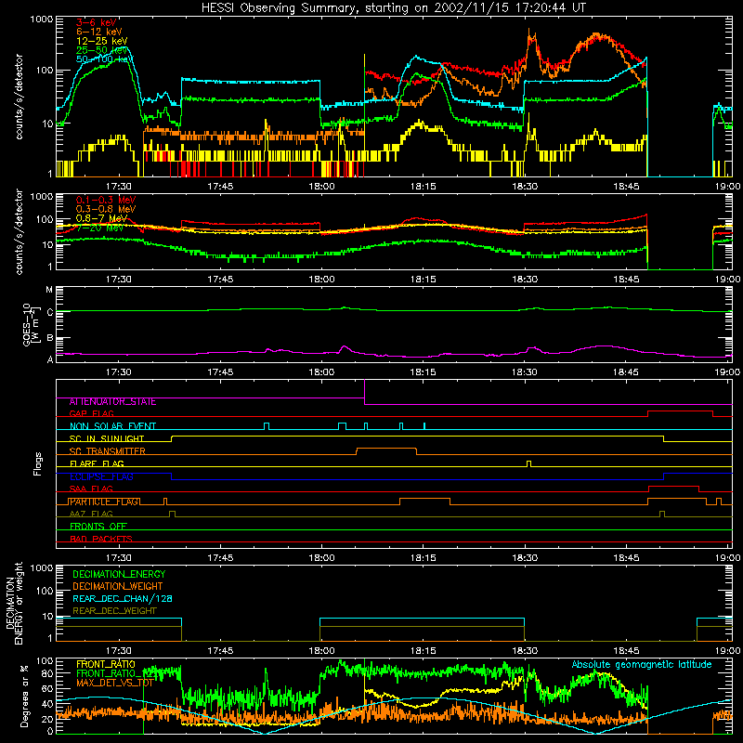Viewport: 743px width, 743px height.
Task: Click the yellow 0.8-7 MeV legend label
Action: [x=101, y=218]
